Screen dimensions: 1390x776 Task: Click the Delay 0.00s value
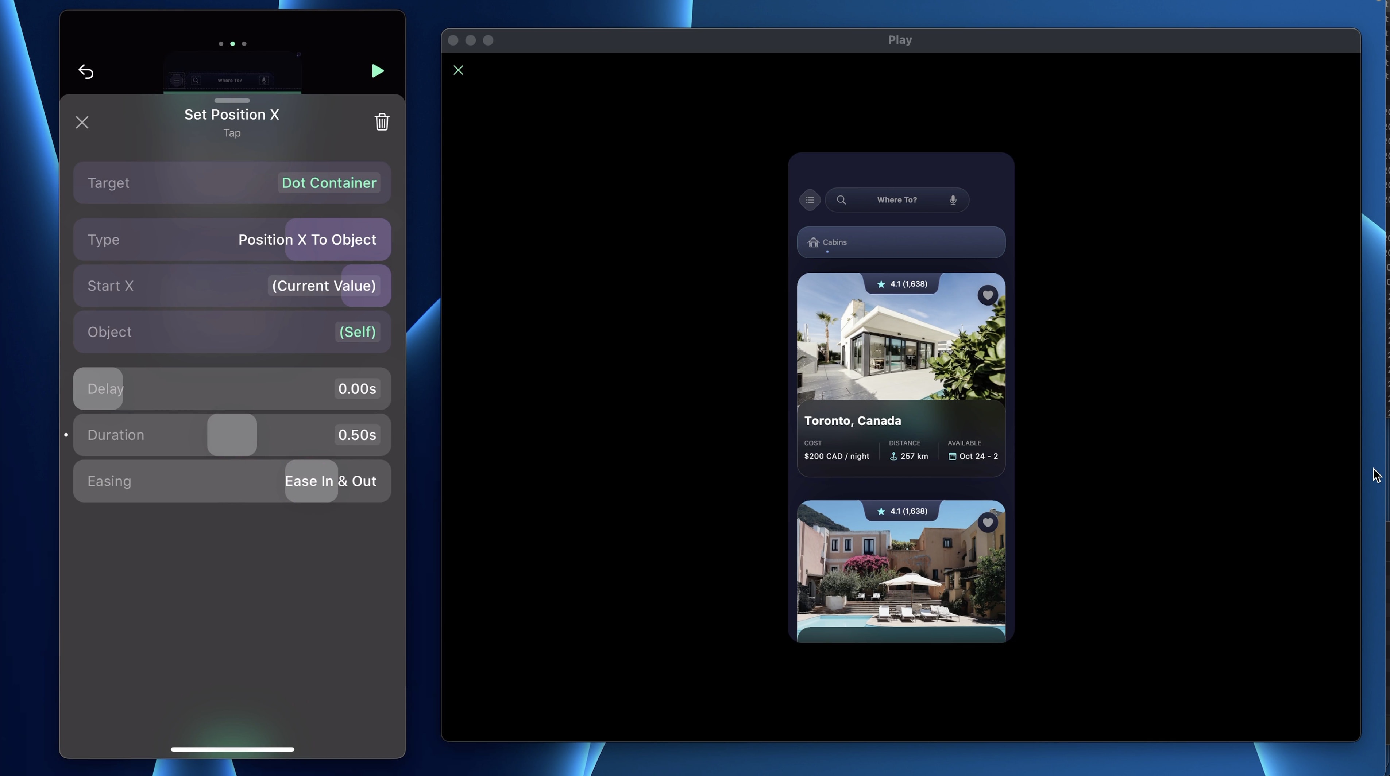357,389
